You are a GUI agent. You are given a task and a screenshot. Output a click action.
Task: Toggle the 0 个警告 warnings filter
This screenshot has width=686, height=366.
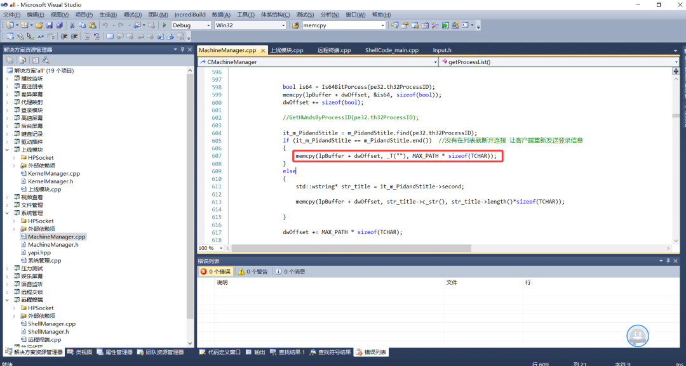pos(253,271)
